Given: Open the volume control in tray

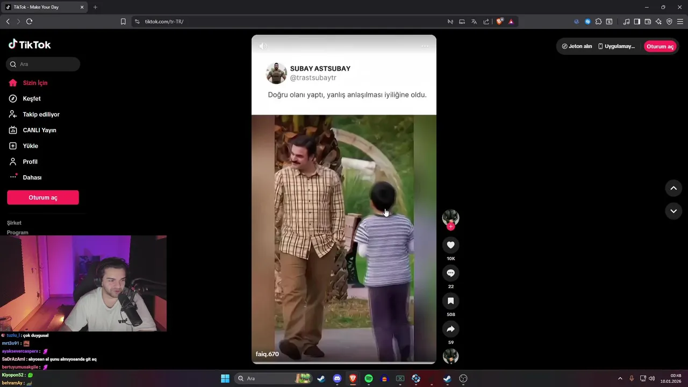Looking at the screenshot, I should point(651,378).
